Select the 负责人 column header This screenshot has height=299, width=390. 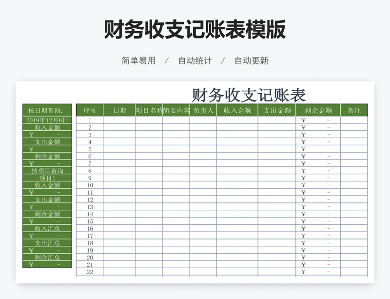(x=203, y=110)
